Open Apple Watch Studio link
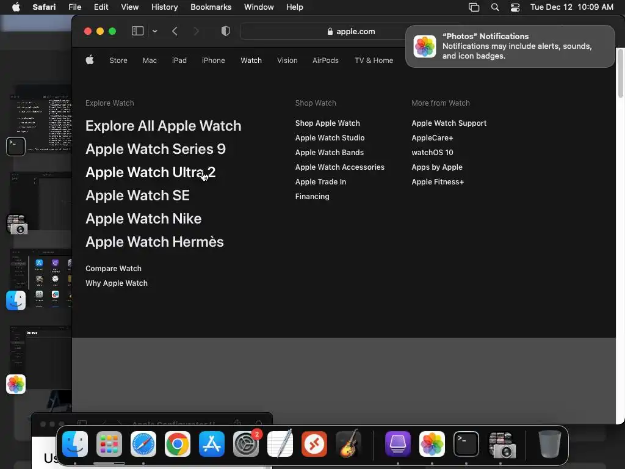The image size is (625, 469). point(330,138)
